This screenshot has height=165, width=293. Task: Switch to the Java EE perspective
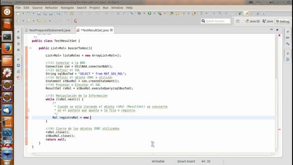point(253,22)
